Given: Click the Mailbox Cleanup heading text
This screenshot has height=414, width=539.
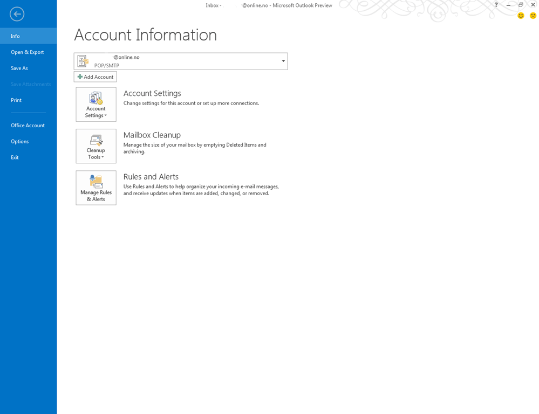Looking at the screenshot, I should (152, 135).
